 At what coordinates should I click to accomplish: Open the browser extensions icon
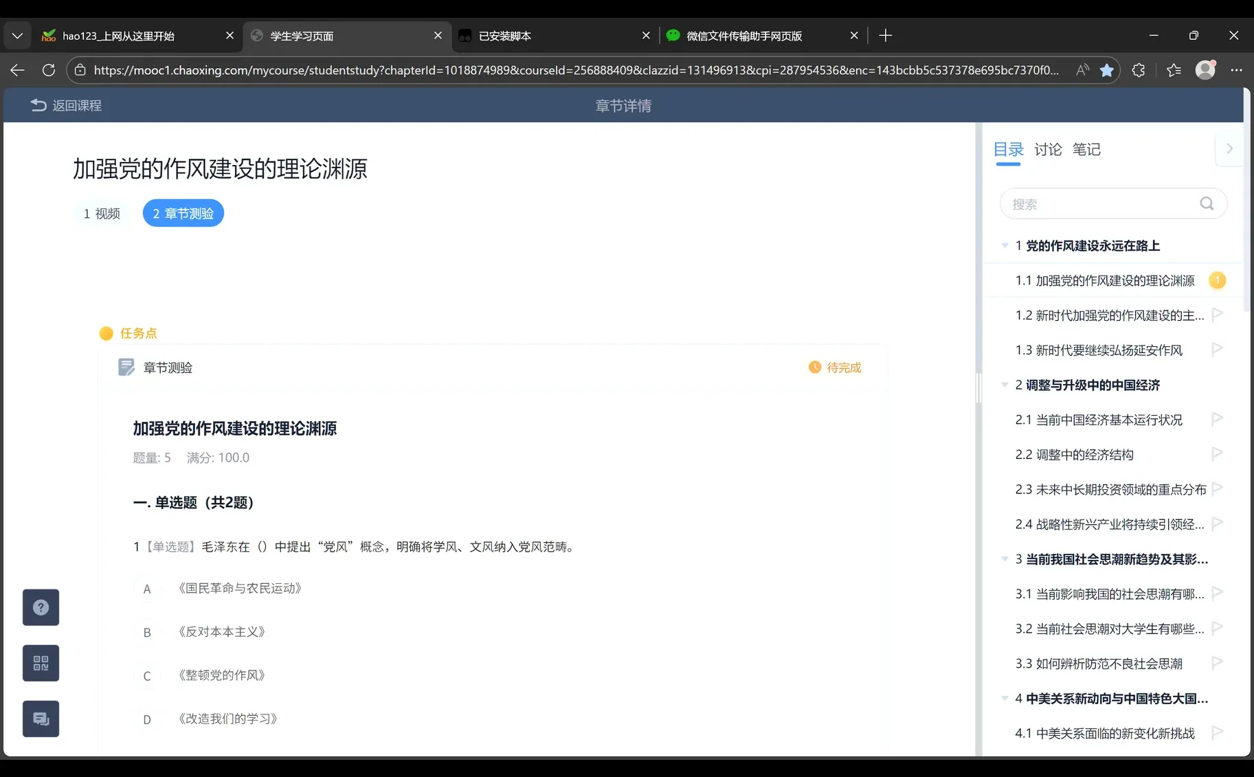[1139, 70]
